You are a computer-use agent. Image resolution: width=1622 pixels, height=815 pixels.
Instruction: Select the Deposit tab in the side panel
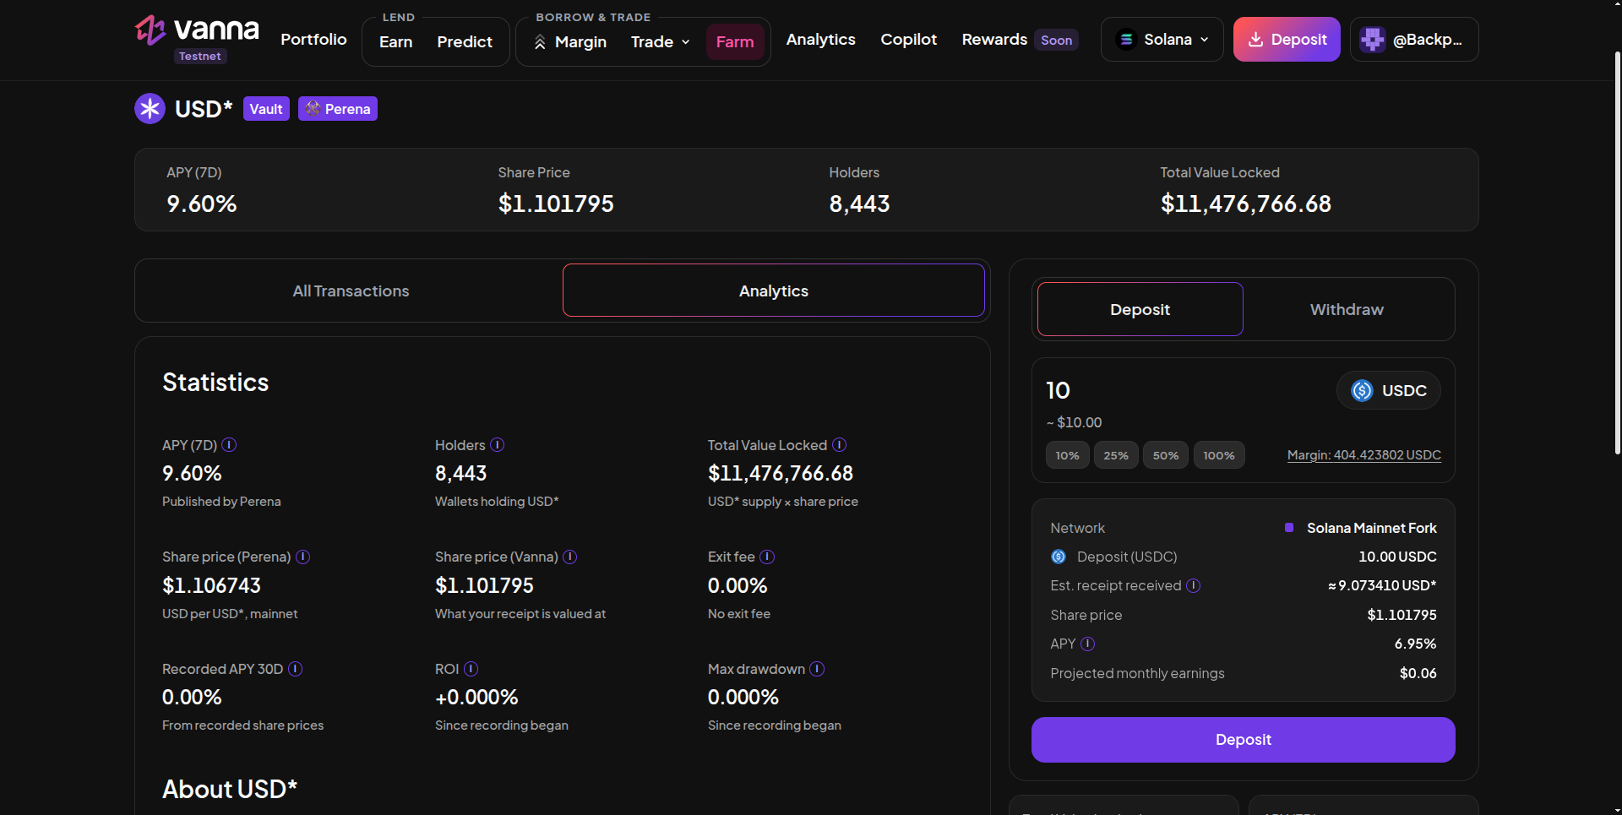[x=1140, y=309]
